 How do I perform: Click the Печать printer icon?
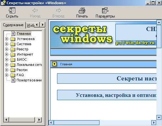[82, 11]
